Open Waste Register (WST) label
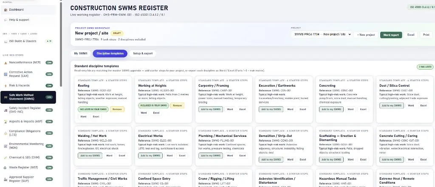 point(23,167)
